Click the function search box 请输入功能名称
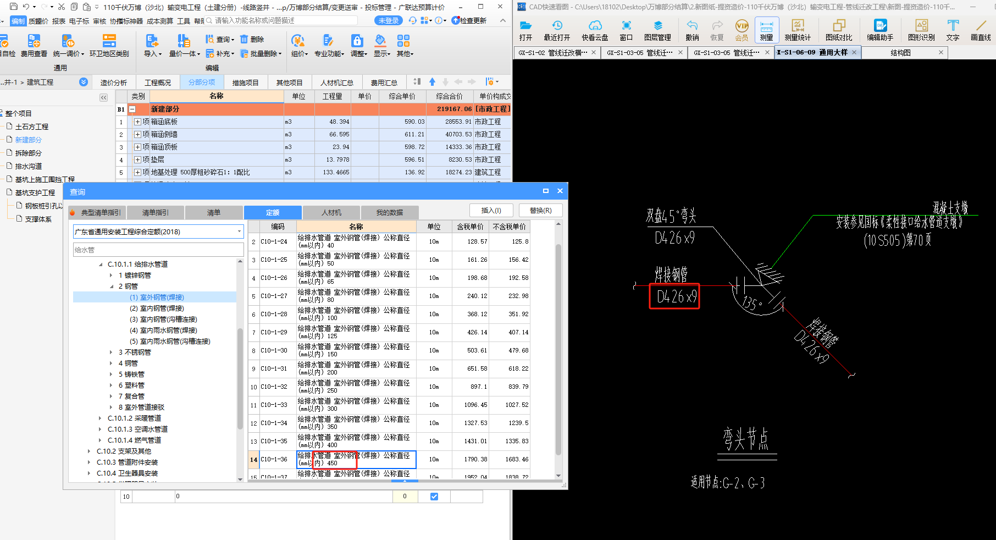 [x=281, y=20]
